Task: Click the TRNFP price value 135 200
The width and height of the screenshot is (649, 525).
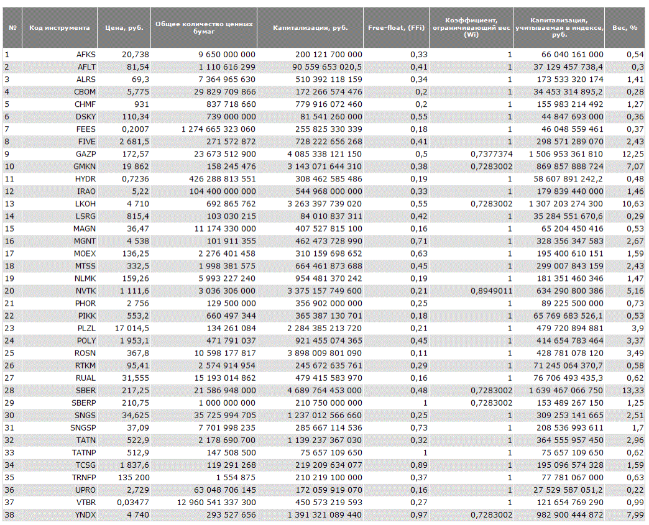Action: pyautogui.click(x=134, y=477)
